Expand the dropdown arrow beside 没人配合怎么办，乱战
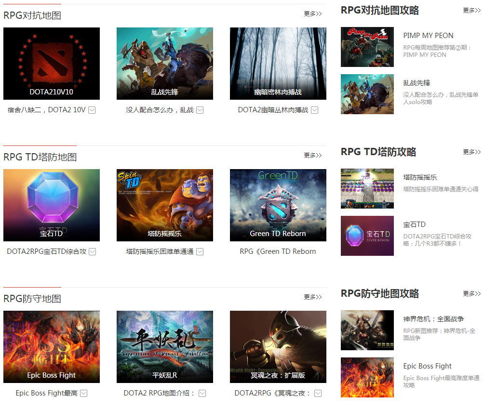This screenshot has width=484, height=409. coord(200,110)
